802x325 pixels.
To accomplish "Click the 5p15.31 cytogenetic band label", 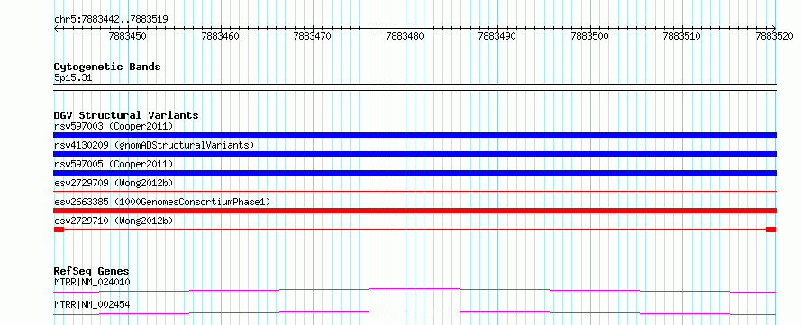I will [x=73, y=78].
